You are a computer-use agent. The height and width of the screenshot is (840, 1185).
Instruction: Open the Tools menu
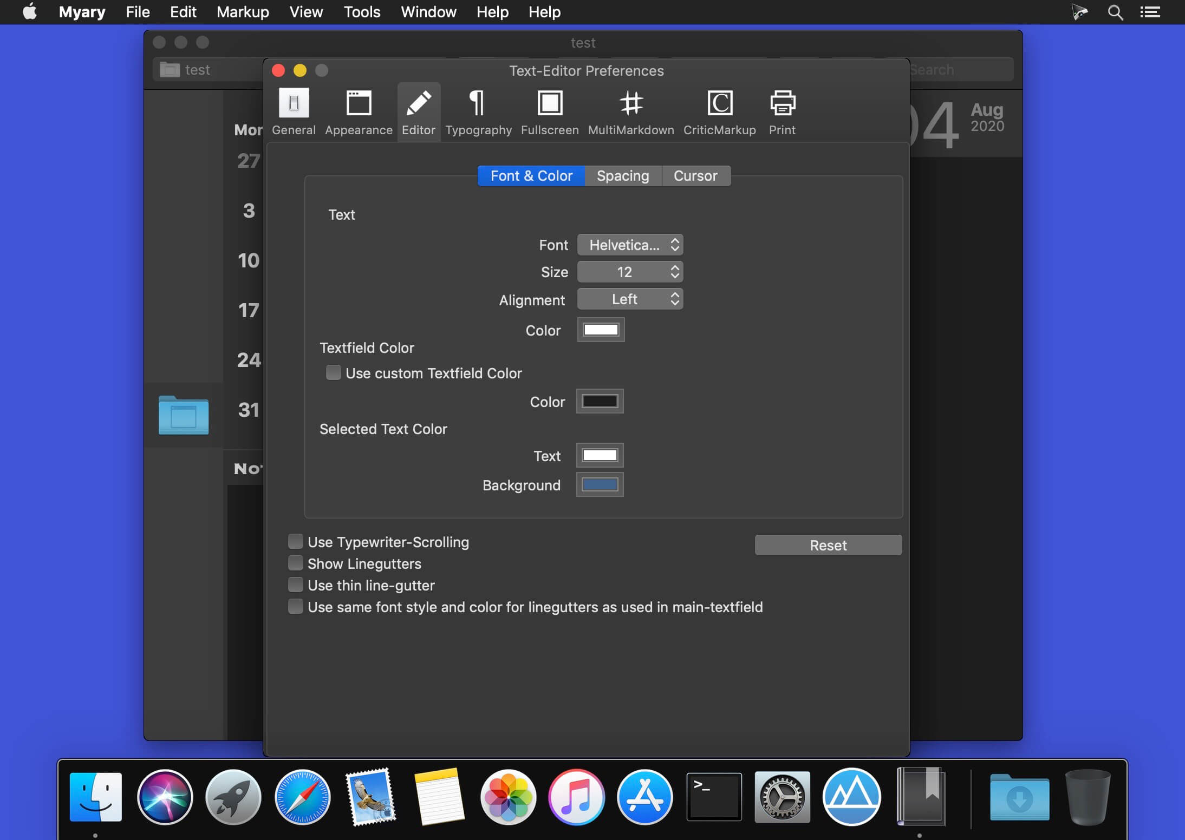point(362,12)
